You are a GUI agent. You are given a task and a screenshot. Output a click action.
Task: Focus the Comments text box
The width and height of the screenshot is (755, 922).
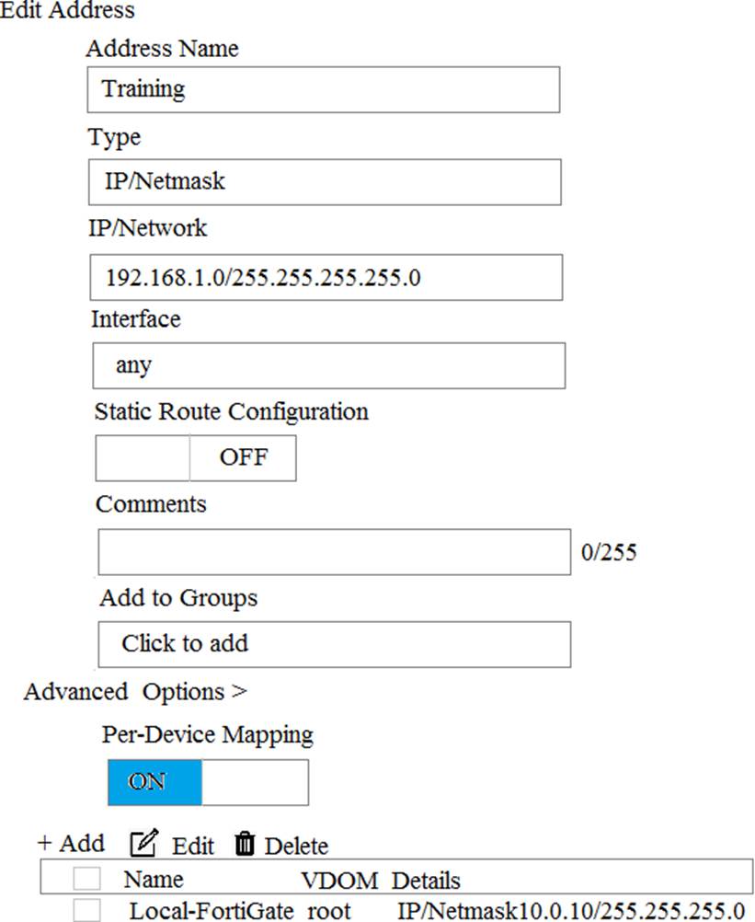(x=334, y=551)
